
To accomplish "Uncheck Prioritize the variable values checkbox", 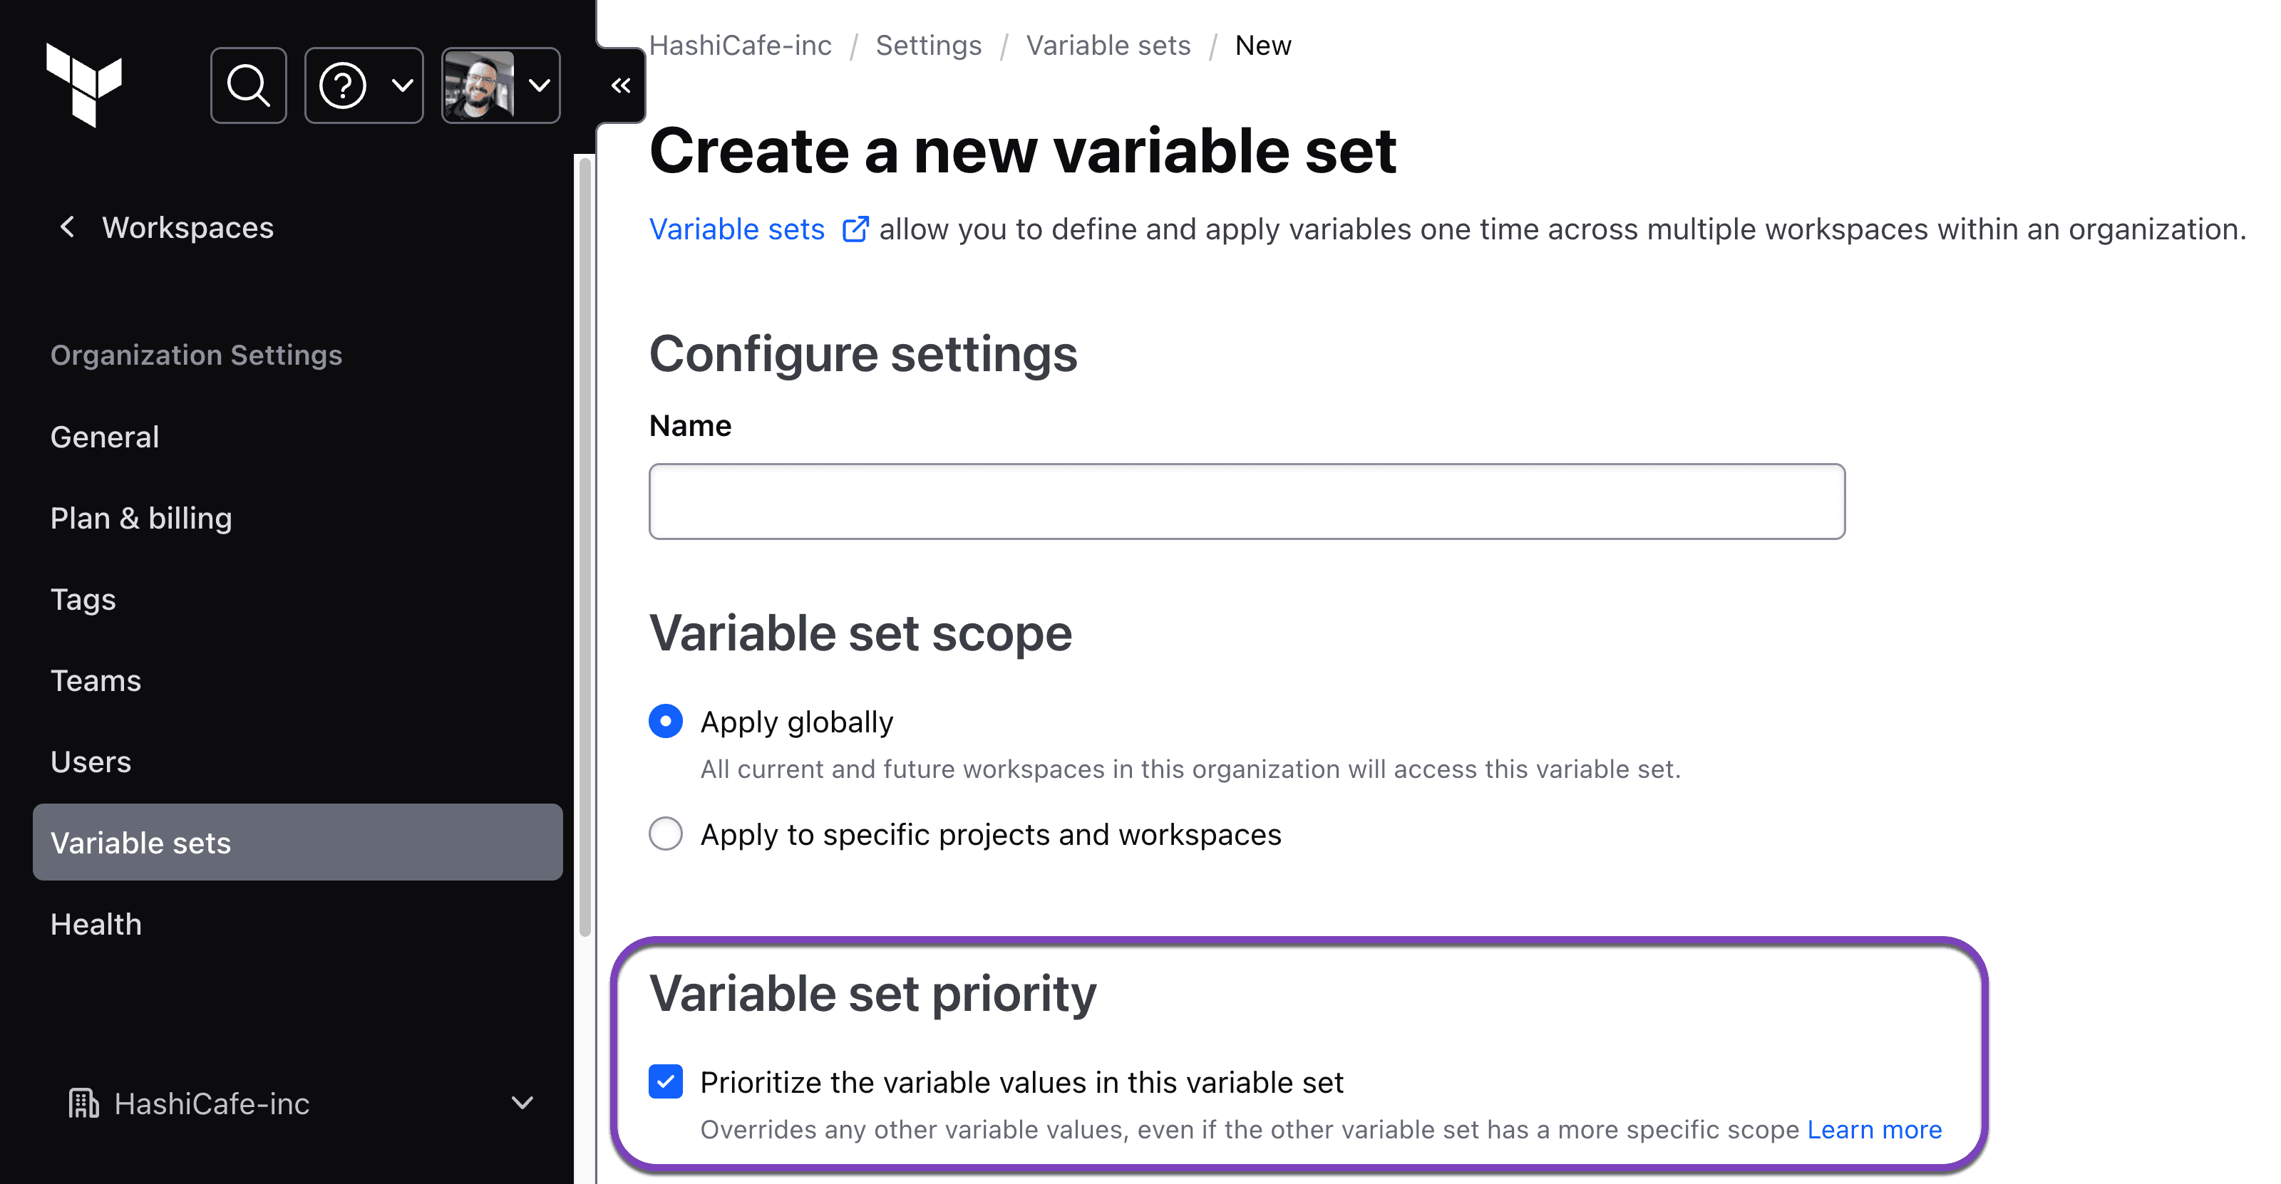I will [665, 1081].
